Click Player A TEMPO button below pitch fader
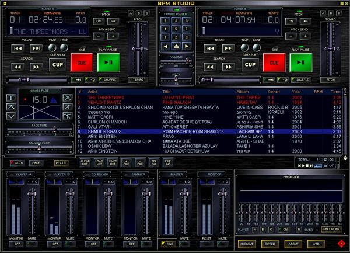The image size is (350, 253). [138, 79]
